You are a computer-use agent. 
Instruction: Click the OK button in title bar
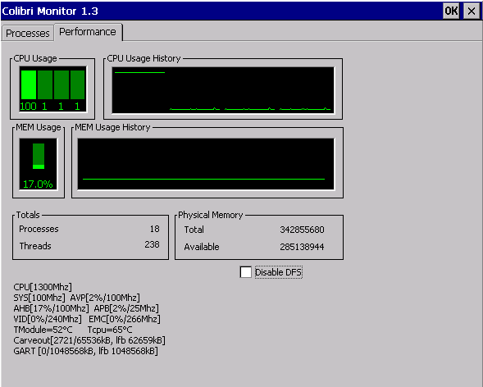tap(451, 11)
